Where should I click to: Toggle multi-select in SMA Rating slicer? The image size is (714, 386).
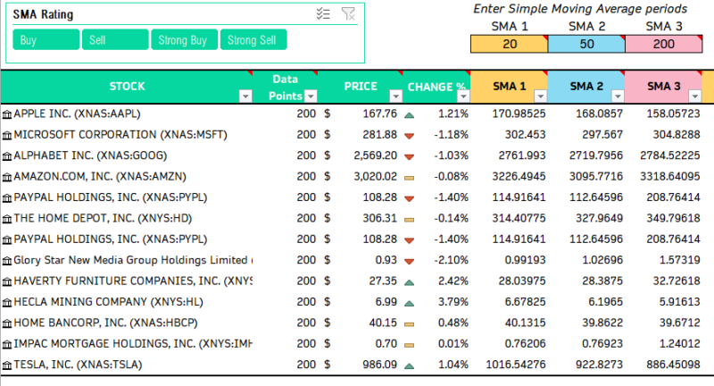click(x=323, y=14)
